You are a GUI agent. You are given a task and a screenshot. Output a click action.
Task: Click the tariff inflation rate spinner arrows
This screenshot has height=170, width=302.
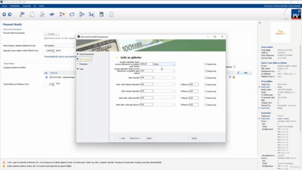point(53,84)
